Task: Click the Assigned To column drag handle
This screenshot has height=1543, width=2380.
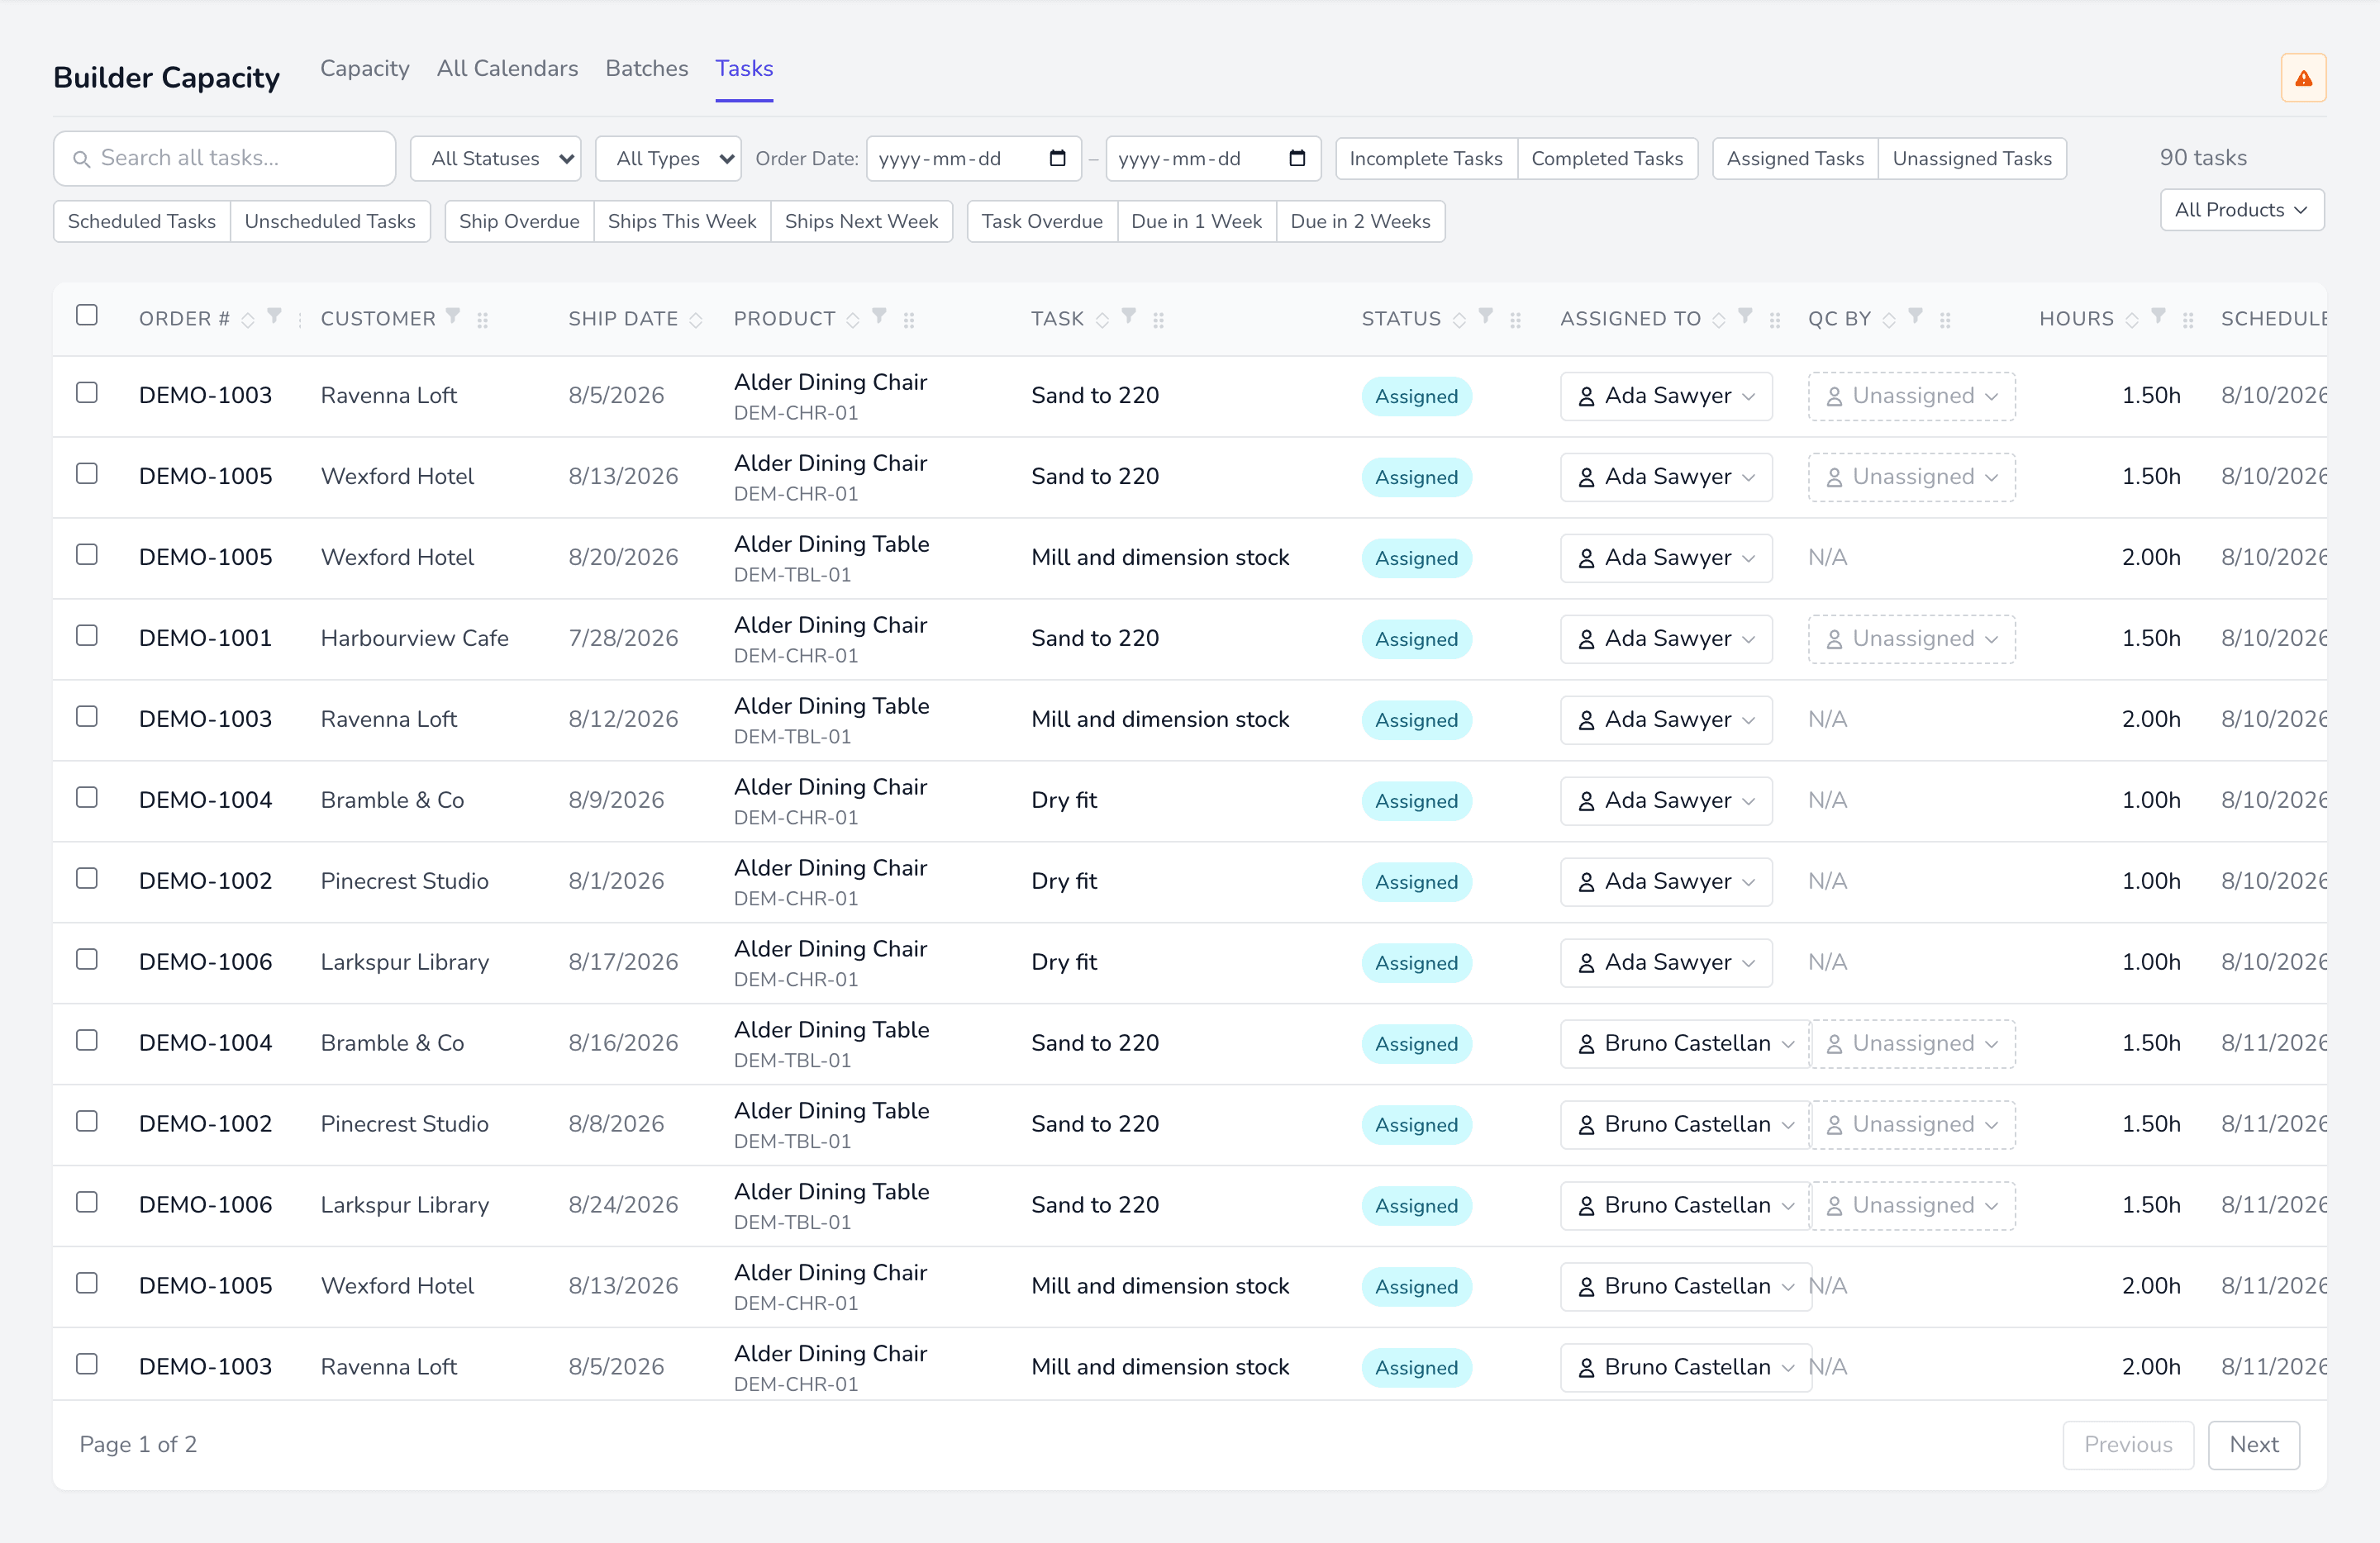Action: [1775, 320]
